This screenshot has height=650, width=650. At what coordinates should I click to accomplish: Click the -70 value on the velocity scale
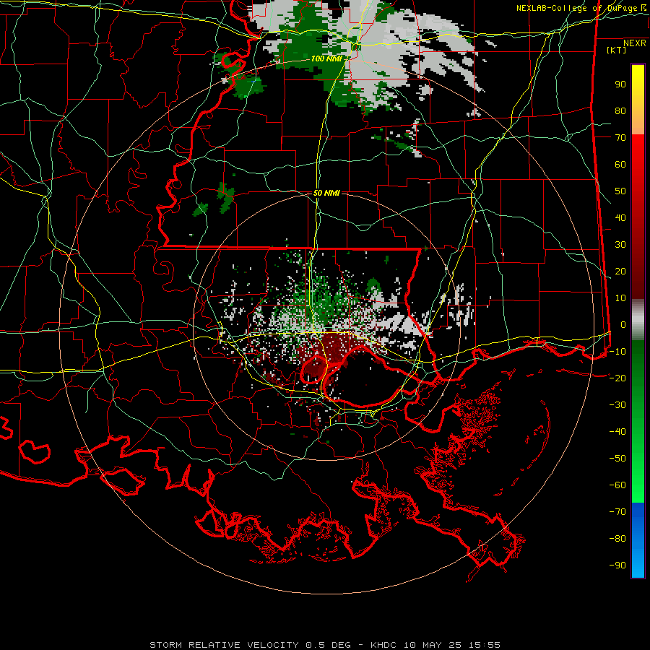617,512
